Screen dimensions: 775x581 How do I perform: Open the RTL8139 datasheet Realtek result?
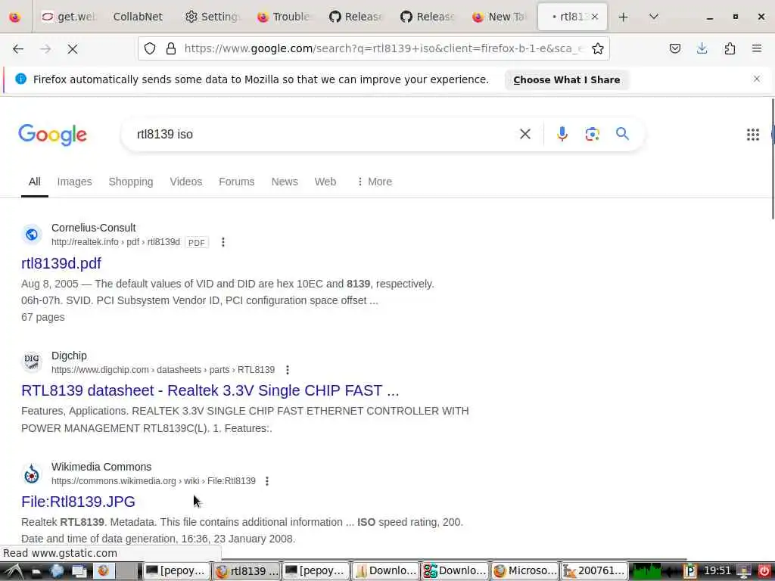click(210, 390)
